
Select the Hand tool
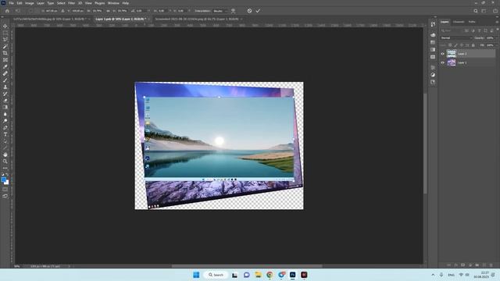pyautogui.click(x=5, y=155)
